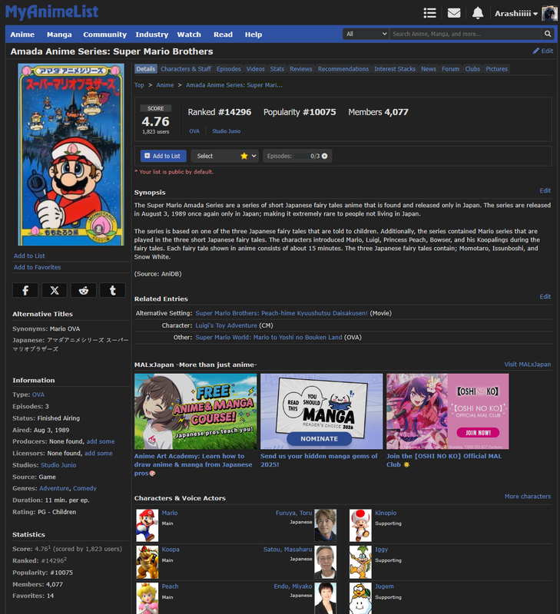The width and height of the screenshot is (560, 614).
Task: Open the Industry navigation menu
Action: [x=151, y=35]
